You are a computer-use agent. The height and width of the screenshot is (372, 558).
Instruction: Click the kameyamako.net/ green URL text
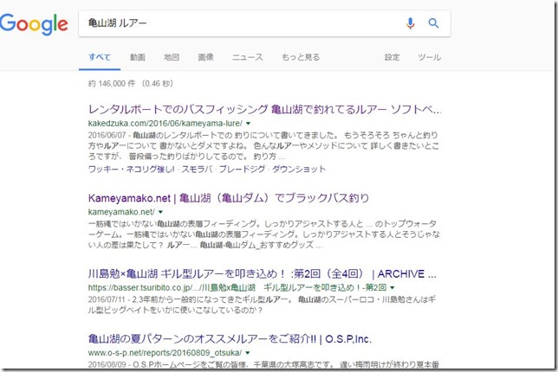(121, 212)
